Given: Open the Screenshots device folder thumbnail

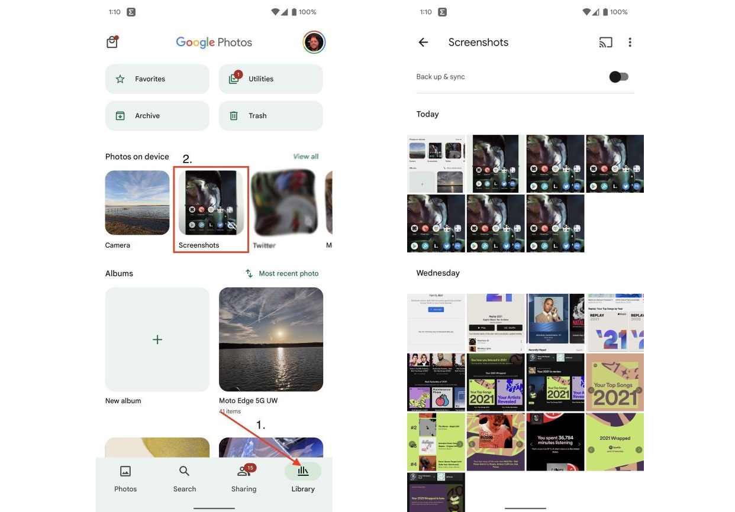Looking at the screenshot, I should click(x=211, y=203).
